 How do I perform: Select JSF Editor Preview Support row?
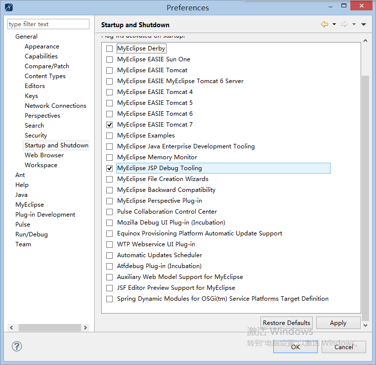[176, 288]
